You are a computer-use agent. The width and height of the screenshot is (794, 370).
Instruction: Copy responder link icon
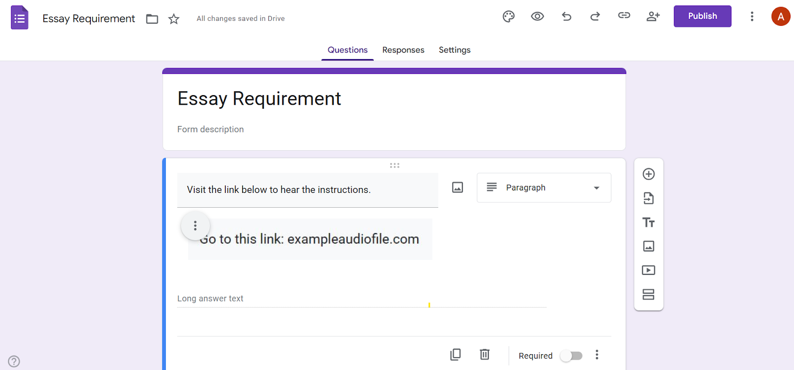(x=624, y=16)
